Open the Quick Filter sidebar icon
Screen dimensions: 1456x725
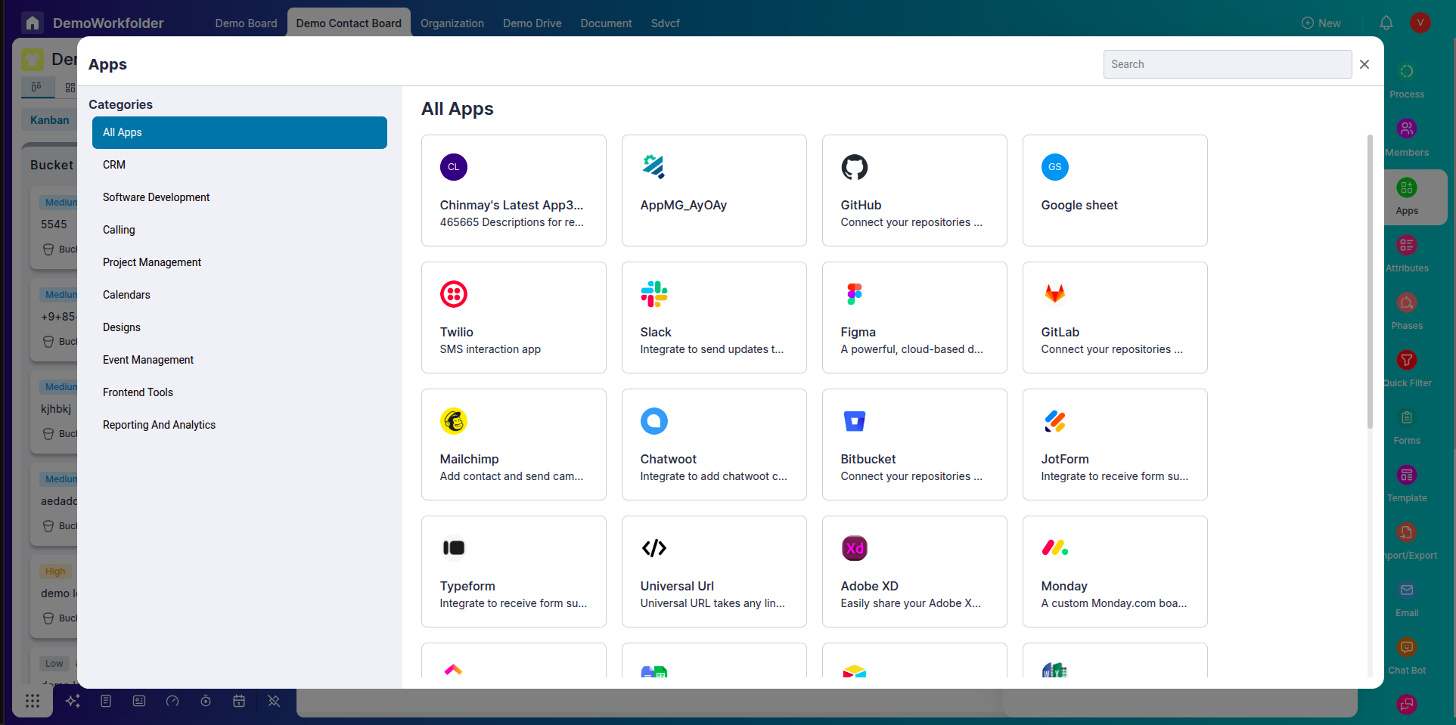[1406, 360]
